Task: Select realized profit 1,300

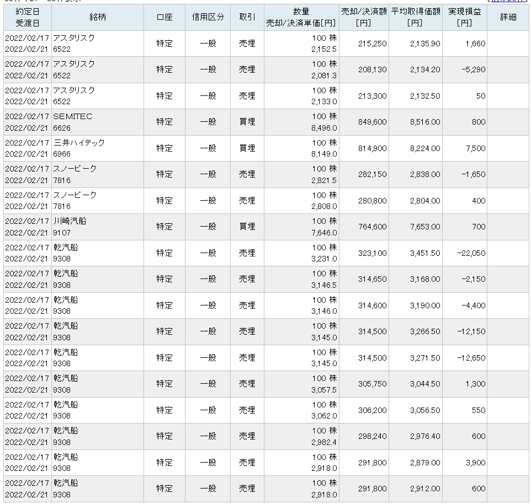Action: coord(475,384)
